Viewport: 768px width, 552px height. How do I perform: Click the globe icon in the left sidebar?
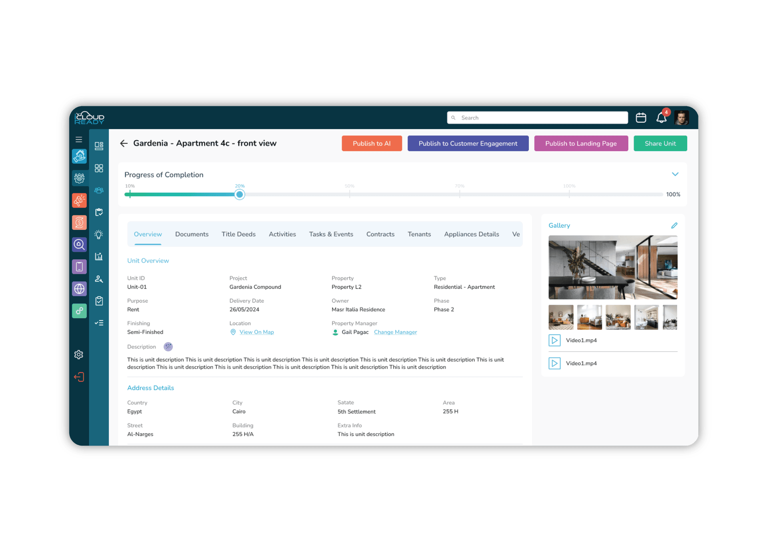pyautogui.click(x=79, y=289)
